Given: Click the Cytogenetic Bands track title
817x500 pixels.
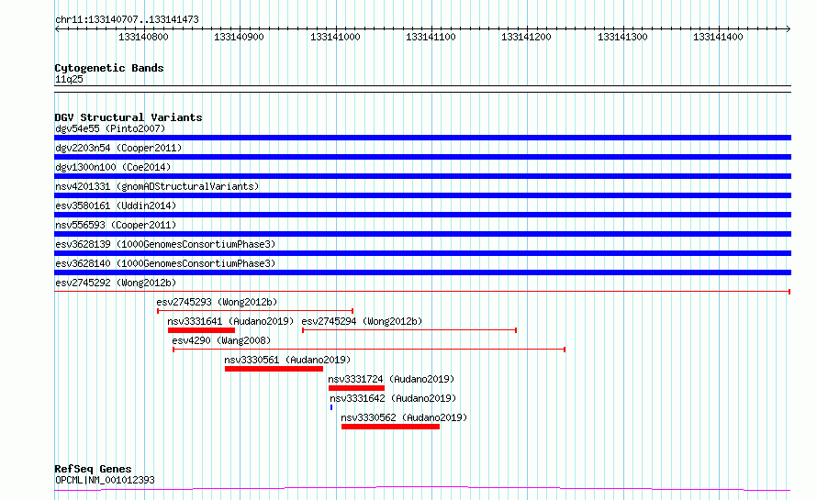Looking at the screenshot, I should 109,68.
